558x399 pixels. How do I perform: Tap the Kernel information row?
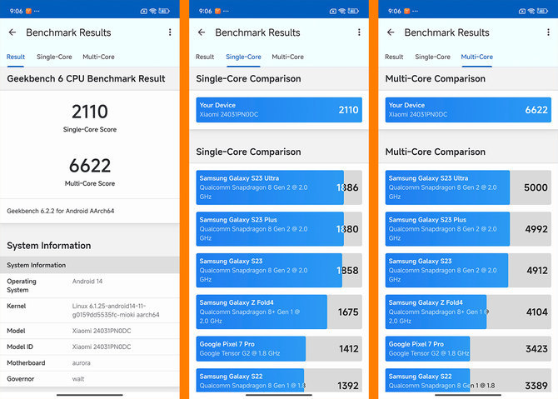click(90, 311)
